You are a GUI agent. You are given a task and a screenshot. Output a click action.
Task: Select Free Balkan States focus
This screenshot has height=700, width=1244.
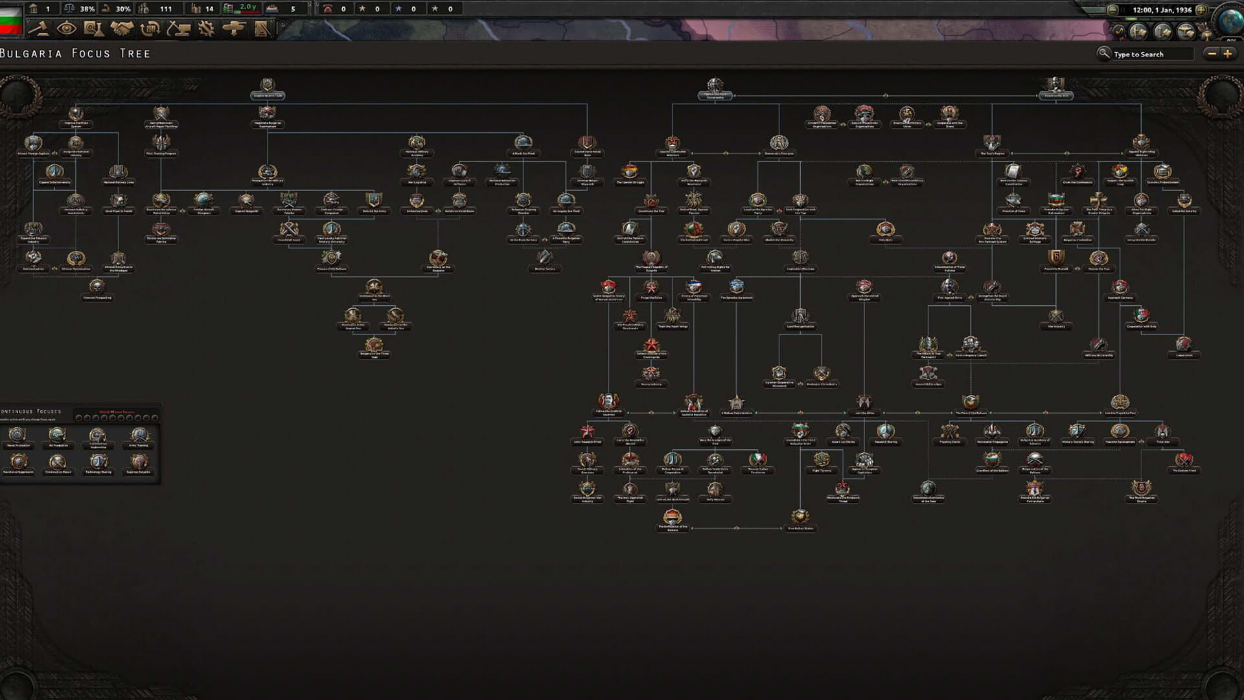coord(800,519)
